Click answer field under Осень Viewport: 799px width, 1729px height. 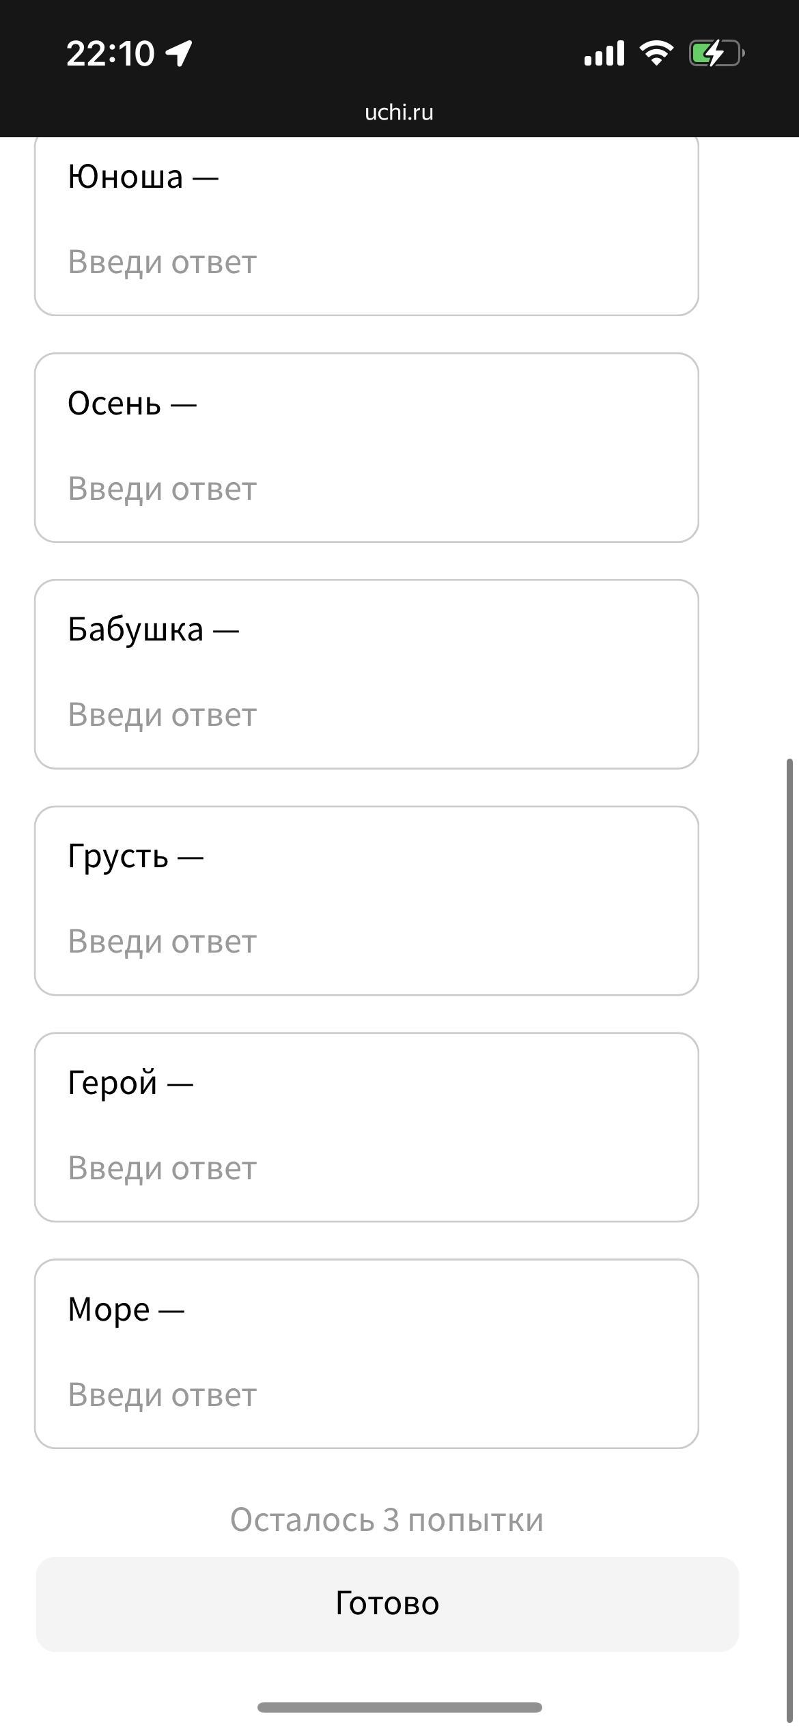(x=366, y=489)
